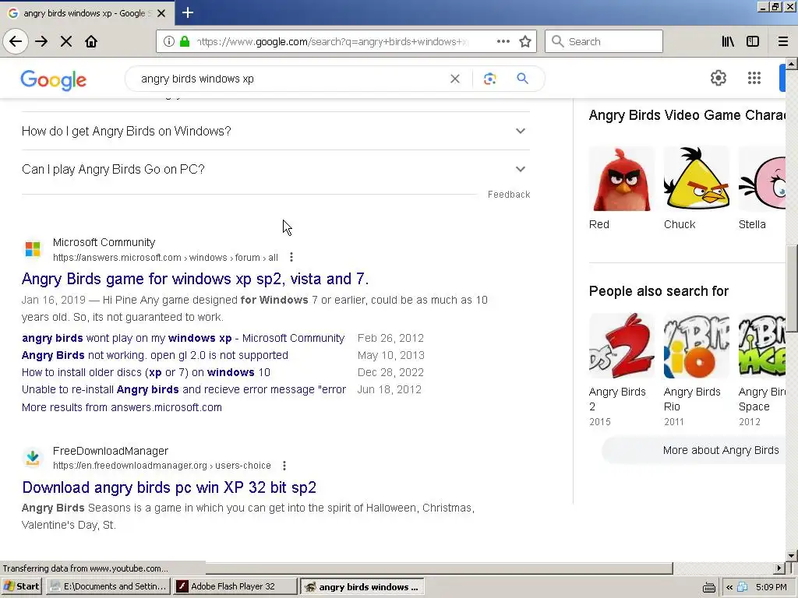Open the Home page button
Image resolution: width=798 pixels, height=598 pixels.
click(x=91, y=41)
